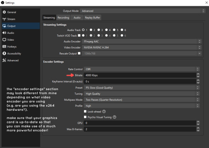The height and width of the screenshot is (148, 209).
Task: Click the General gear icon in sidebar
Action: 4,12
